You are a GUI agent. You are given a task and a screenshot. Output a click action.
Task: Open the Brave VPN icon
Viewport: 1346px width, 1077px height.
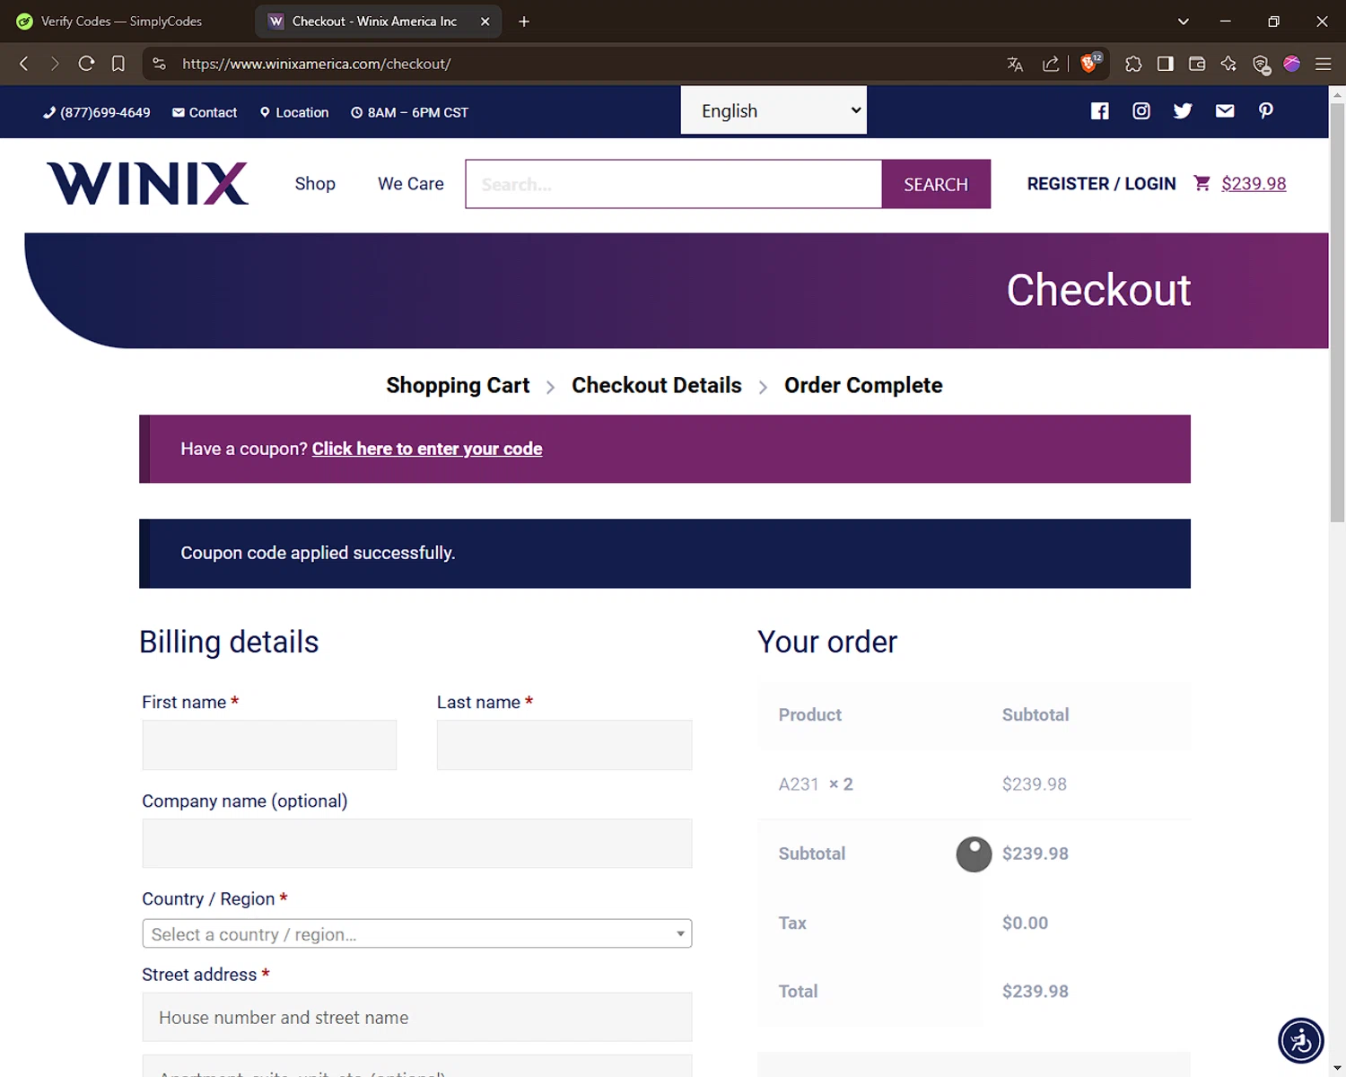click(1261, 64)
